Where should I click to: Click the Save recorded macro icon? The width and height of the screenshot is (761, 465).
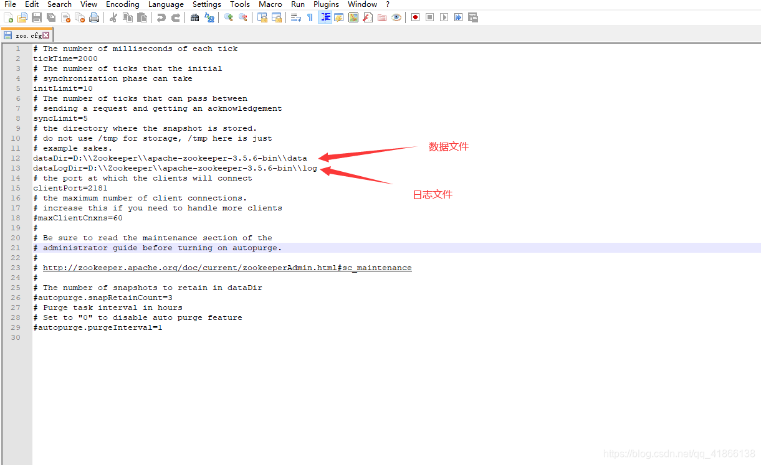472,17
